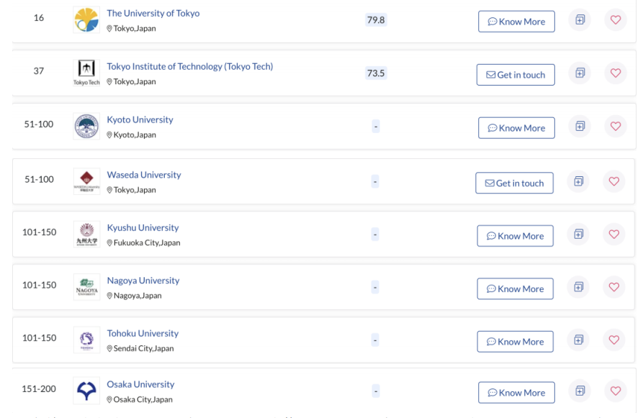
Task: Add Waseda University to compare list
Action: coord(578,181)
